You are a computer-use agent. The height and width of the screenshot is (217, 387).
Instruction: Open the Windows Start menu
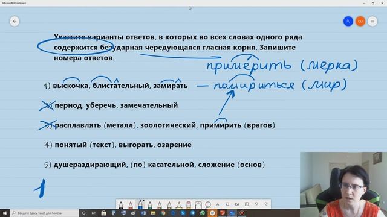tap(5, 213)
